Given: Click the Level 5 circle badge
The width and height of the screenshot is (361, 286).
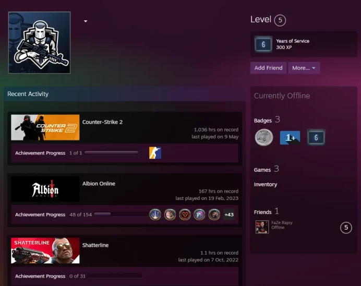Looking at the screenshot, I should click(x=280, y=20).
